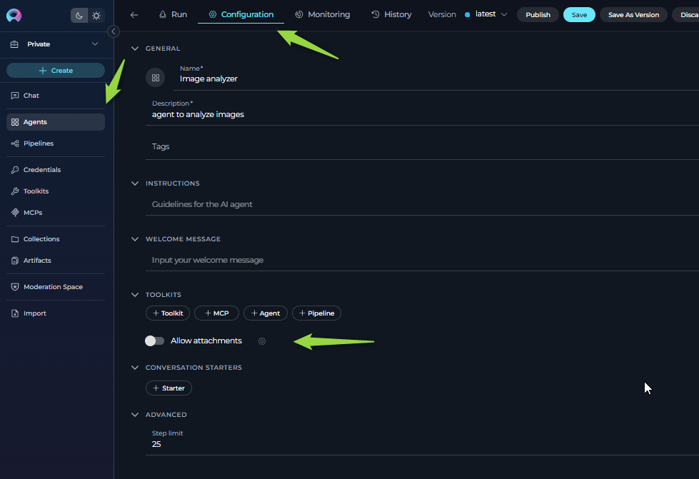Click the agent avatar icon beside Name
The height and width of the screenshot is (479, 699).
155,78
